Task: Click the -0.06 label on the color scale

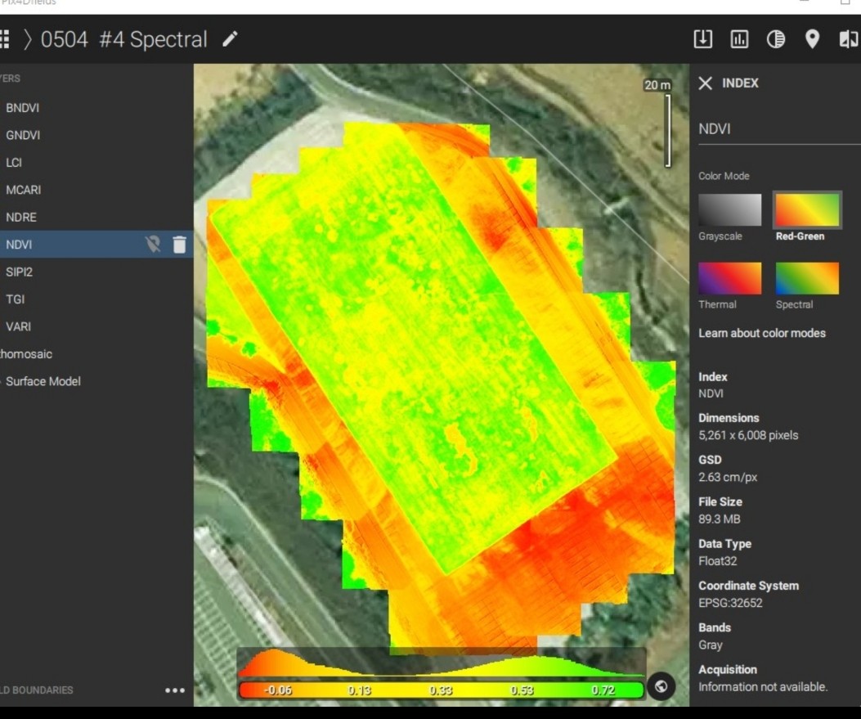Action: 278,690
